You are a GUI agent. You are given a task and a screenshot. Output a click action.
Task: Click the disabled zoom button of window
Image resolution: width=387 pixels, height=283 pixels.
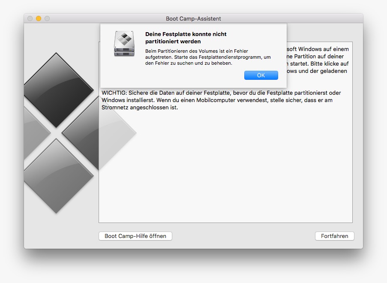pos(47,18)
